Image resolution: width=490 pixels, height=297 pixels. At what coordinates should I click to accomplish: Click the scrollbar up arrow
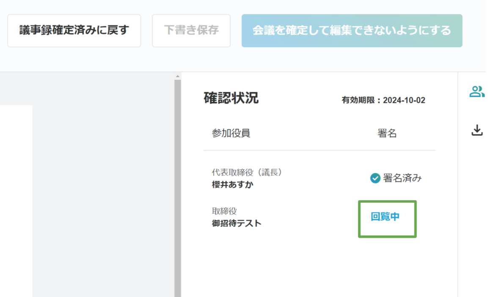178,76
